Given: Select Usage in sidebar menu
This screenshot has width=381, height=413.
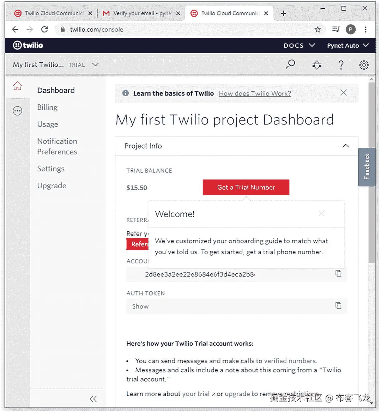Looking at the screenshot, I should [48, 124].
